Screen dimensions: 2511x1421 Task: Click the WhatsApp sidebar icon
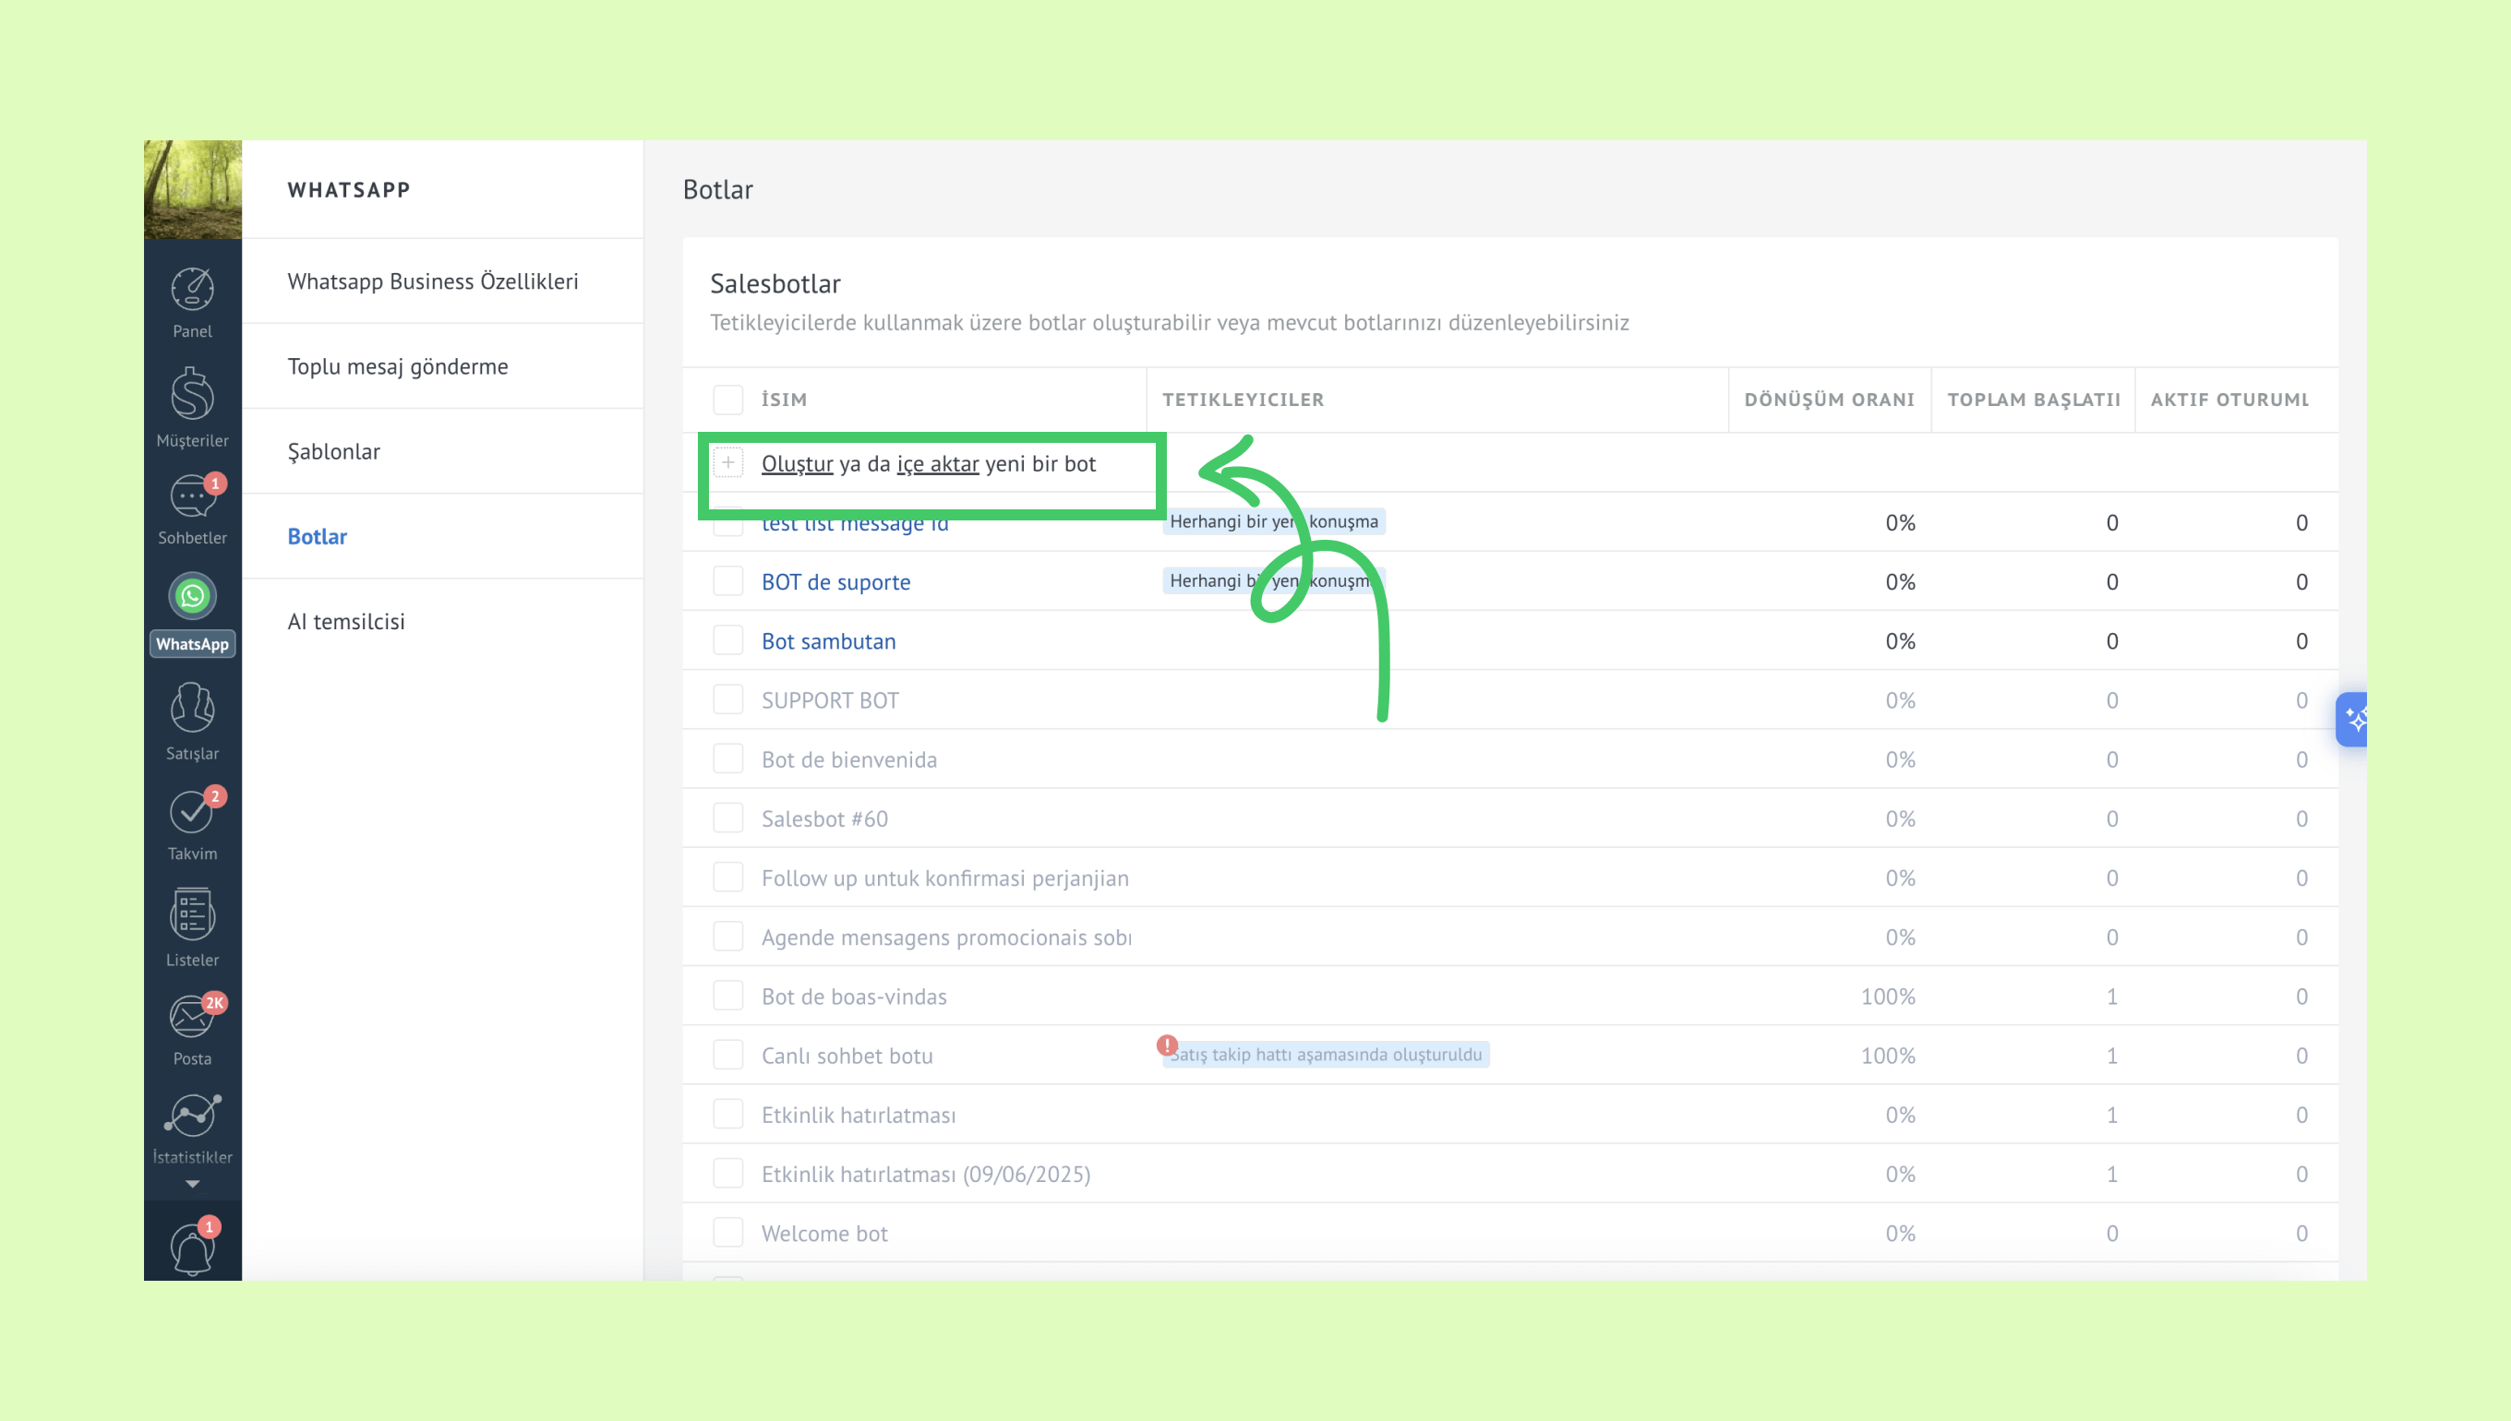(192, 596)
